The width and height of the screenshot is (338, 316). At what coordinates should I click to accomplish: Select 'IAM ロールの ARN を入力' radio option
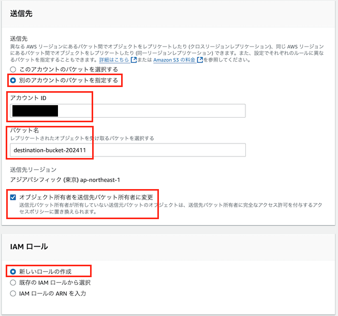click(13, 293)
